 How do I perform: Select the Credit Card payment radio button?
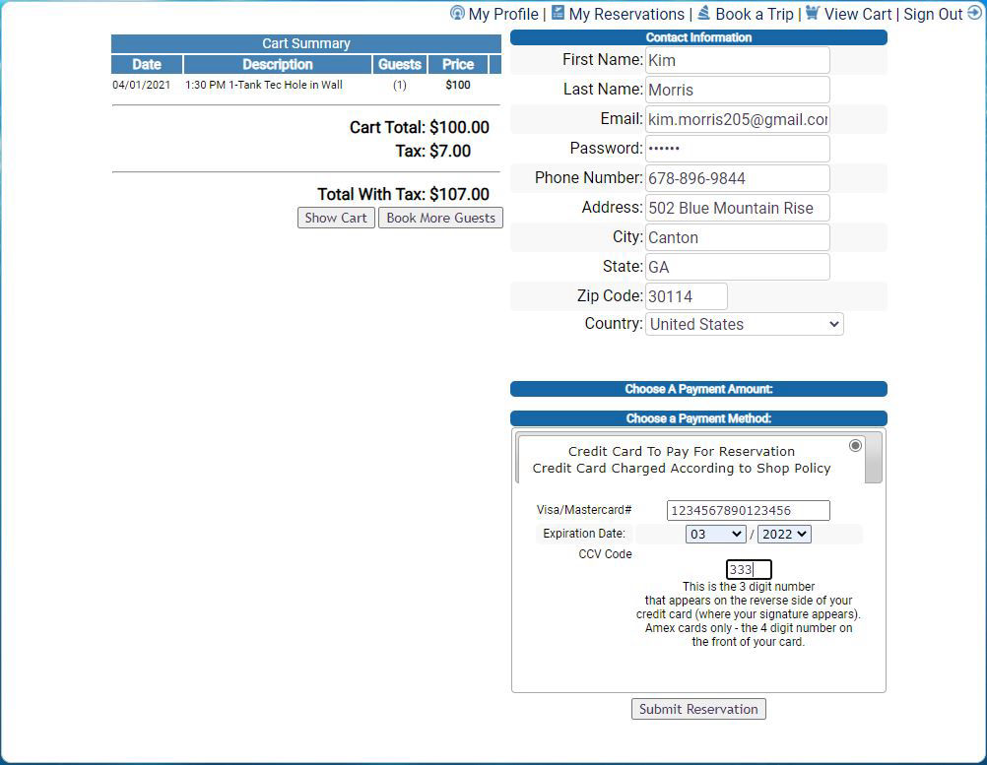point(855,445)
